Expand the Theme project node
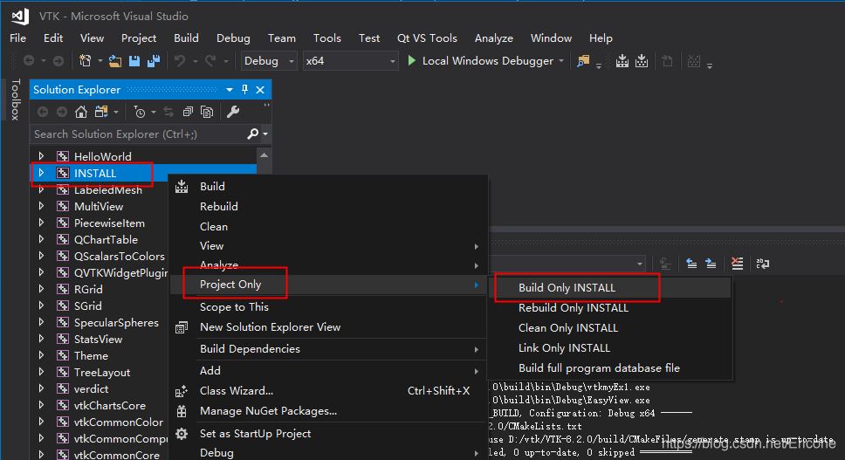Screen dimensions: 845x460 tap(41, 355)
